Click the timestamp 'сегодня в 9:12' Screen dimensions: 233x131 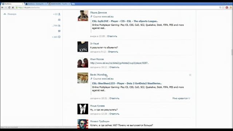tap(98, 52)
